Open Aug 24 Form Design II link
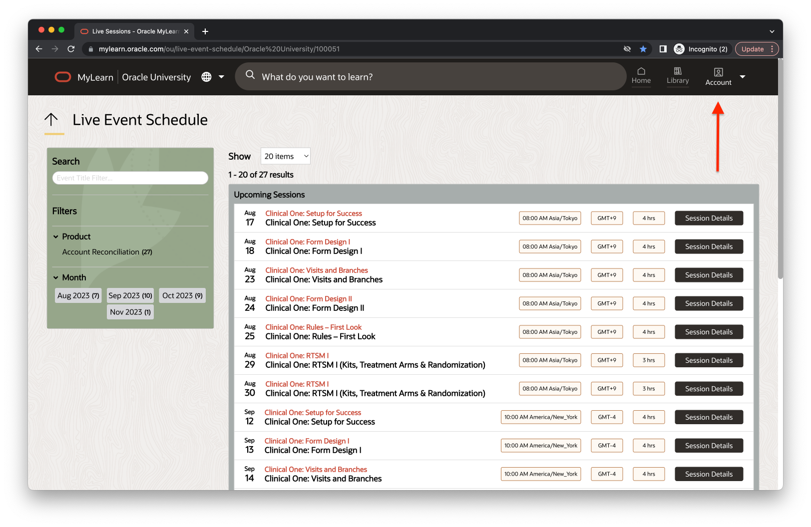The width and height of the screenshot is (811, 527). (309, 299)
